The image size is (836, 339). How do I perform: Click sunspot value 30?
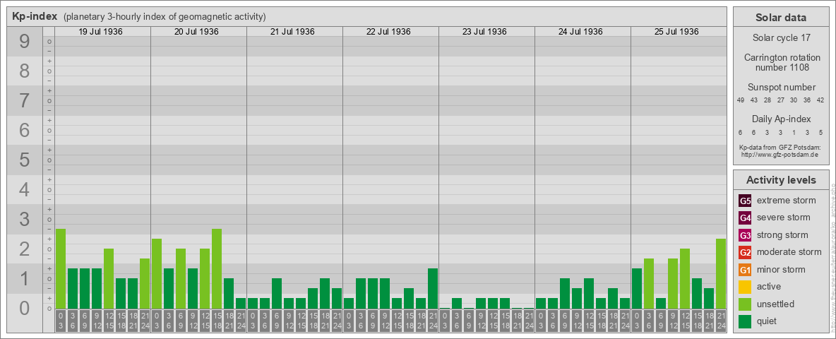click(x=794, y=100)
